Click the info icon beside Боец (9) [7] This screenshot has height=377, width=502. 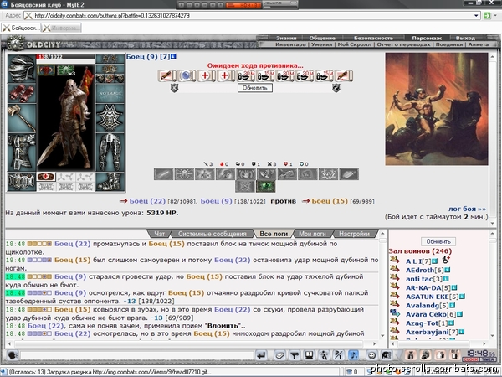click(173, 57)
